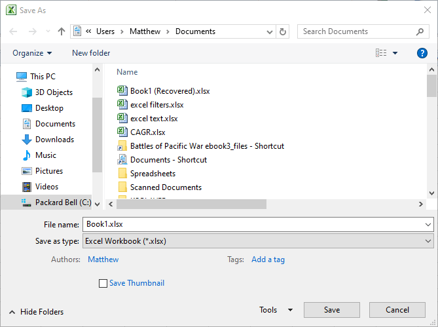Viewport: 438px width, 327px height.
Task: Enable the Save Thumbnail checkbox
Action: [x=103, y=283]
